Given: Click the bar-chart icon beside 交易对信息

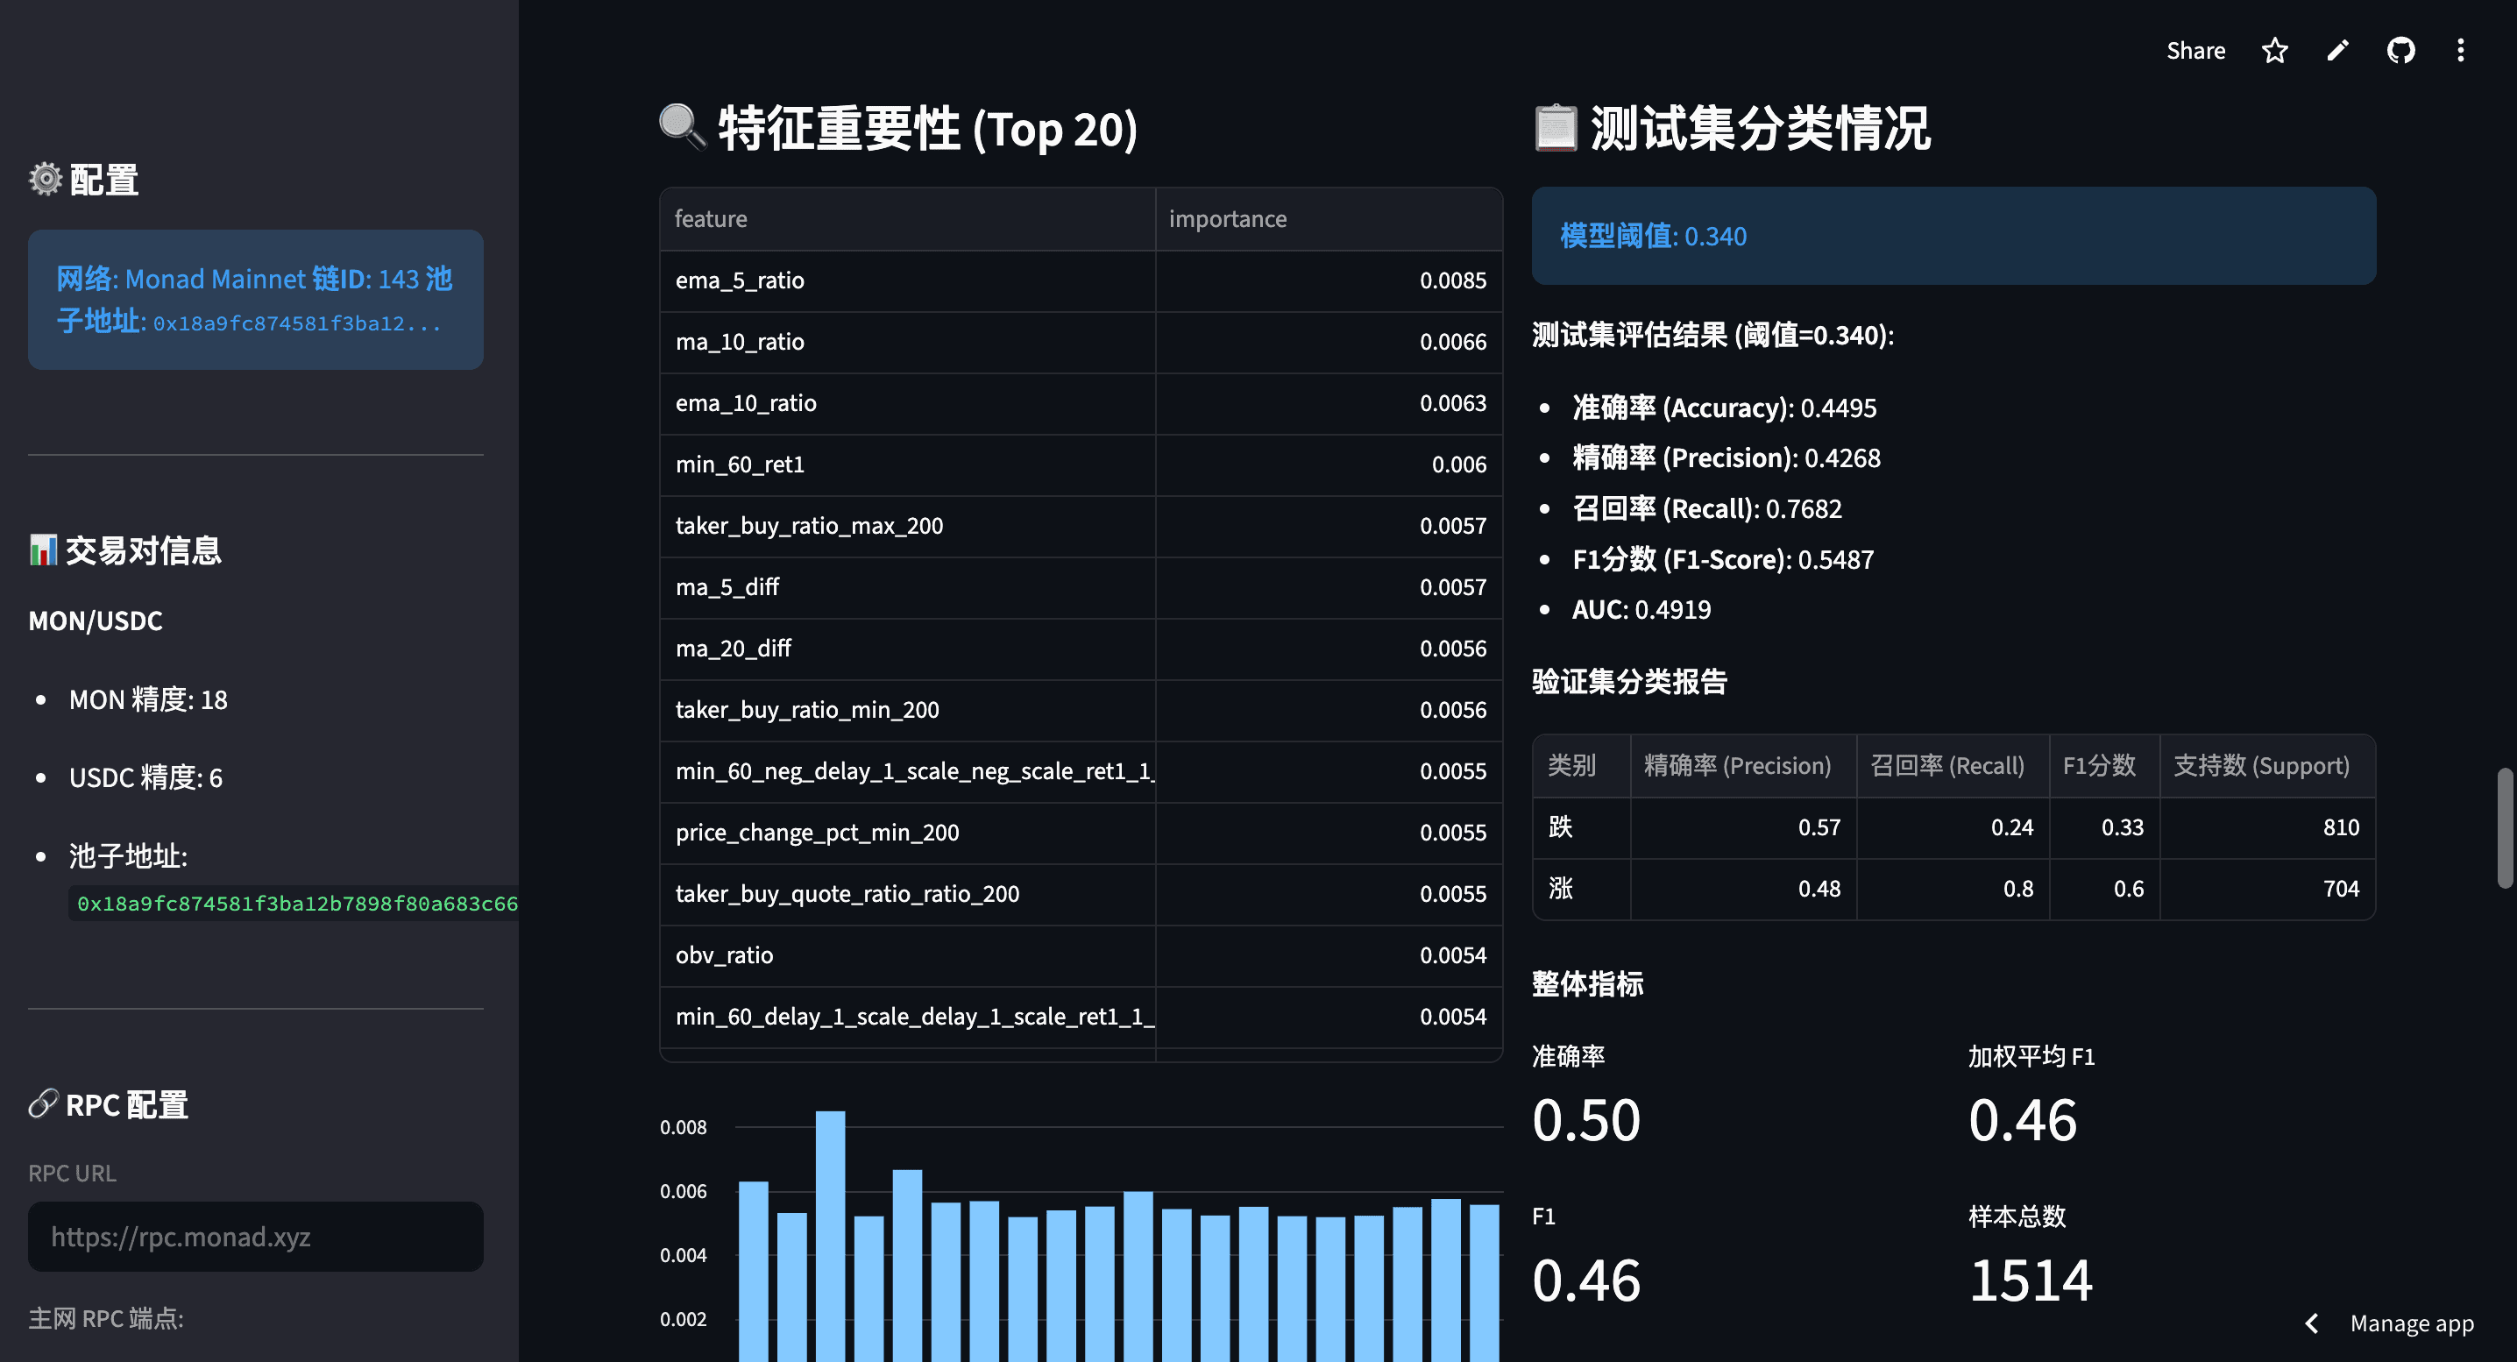Looking at the screenshot, I should 43,550.
